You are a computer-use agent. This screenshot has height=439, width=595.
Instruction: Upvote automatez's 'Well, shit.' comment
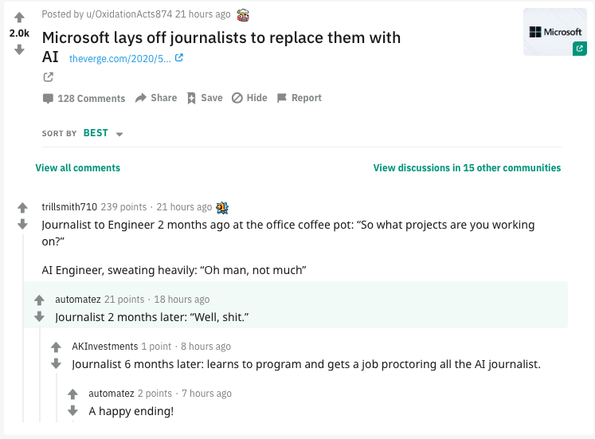coord(39,300)
